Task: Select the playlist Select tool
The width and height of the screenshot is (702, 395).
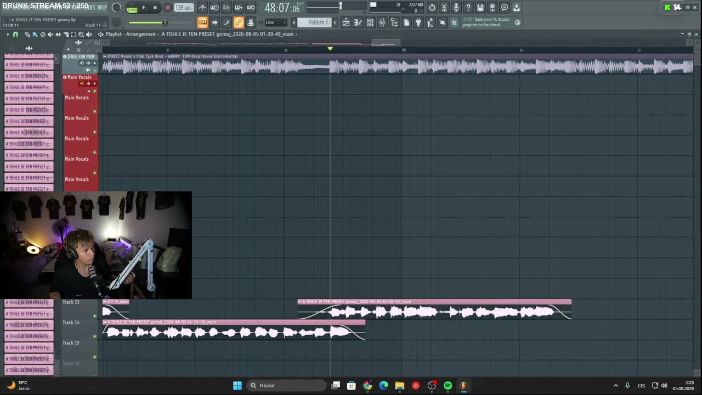Action: tap(73, 35)
